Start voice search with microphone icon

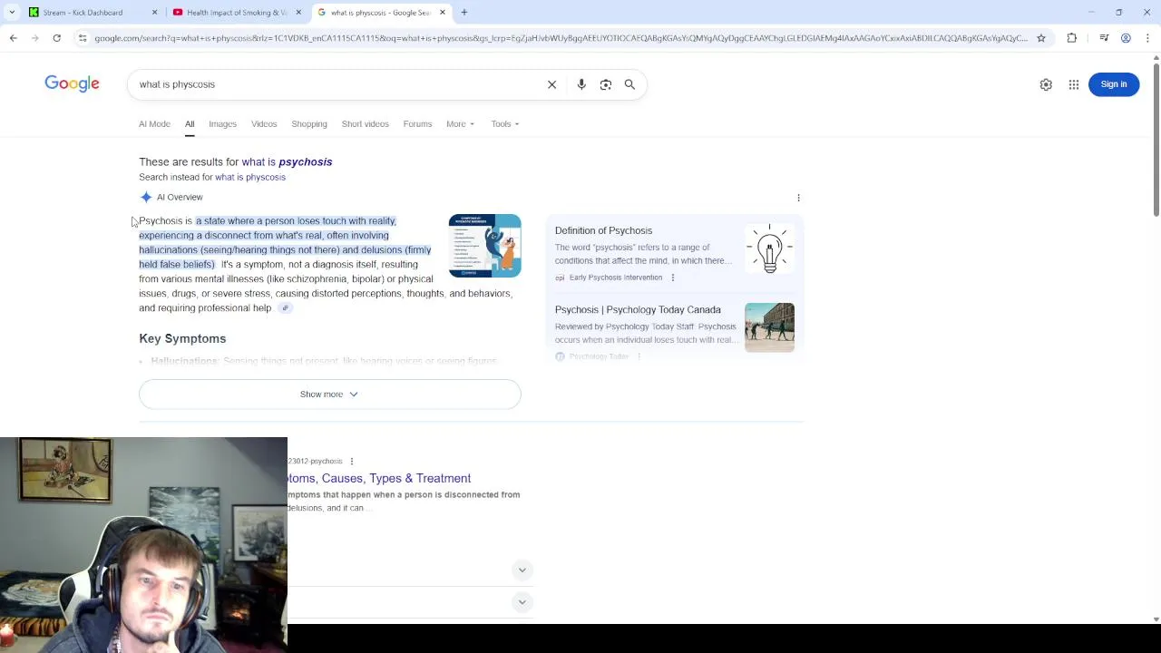[581, 84]
